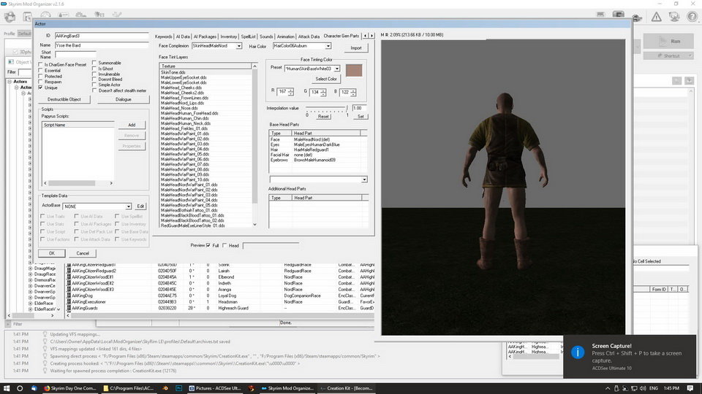Viewport: 702px width, 394px height.
Task: Open the Face Tinting Preset dropdown
Action: (x=336, y=69)
